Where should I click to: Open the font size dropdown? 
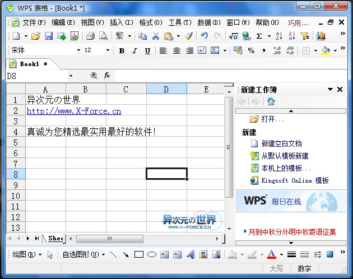[x=108, y=50]
